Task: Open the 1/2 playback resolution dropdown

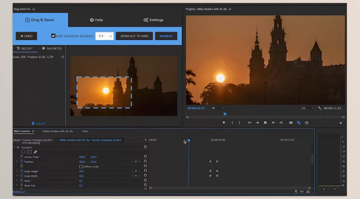Action: [307, 108]
